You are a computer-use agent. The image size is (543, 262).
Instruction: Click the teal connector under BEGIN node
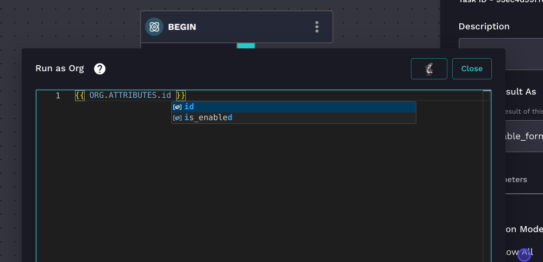tap(246, 46)
